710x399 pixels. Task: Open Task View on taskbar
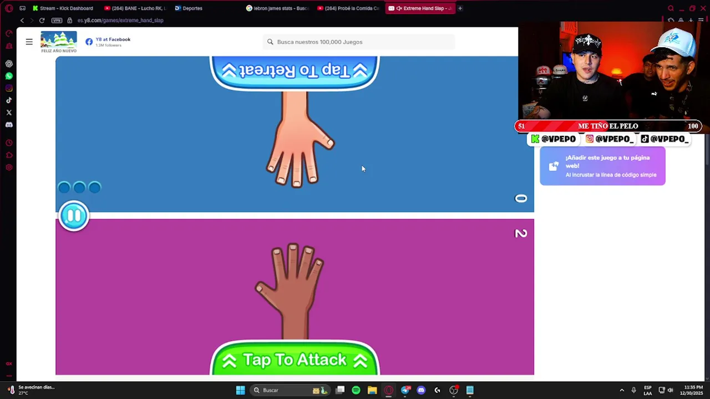(340, 390)
